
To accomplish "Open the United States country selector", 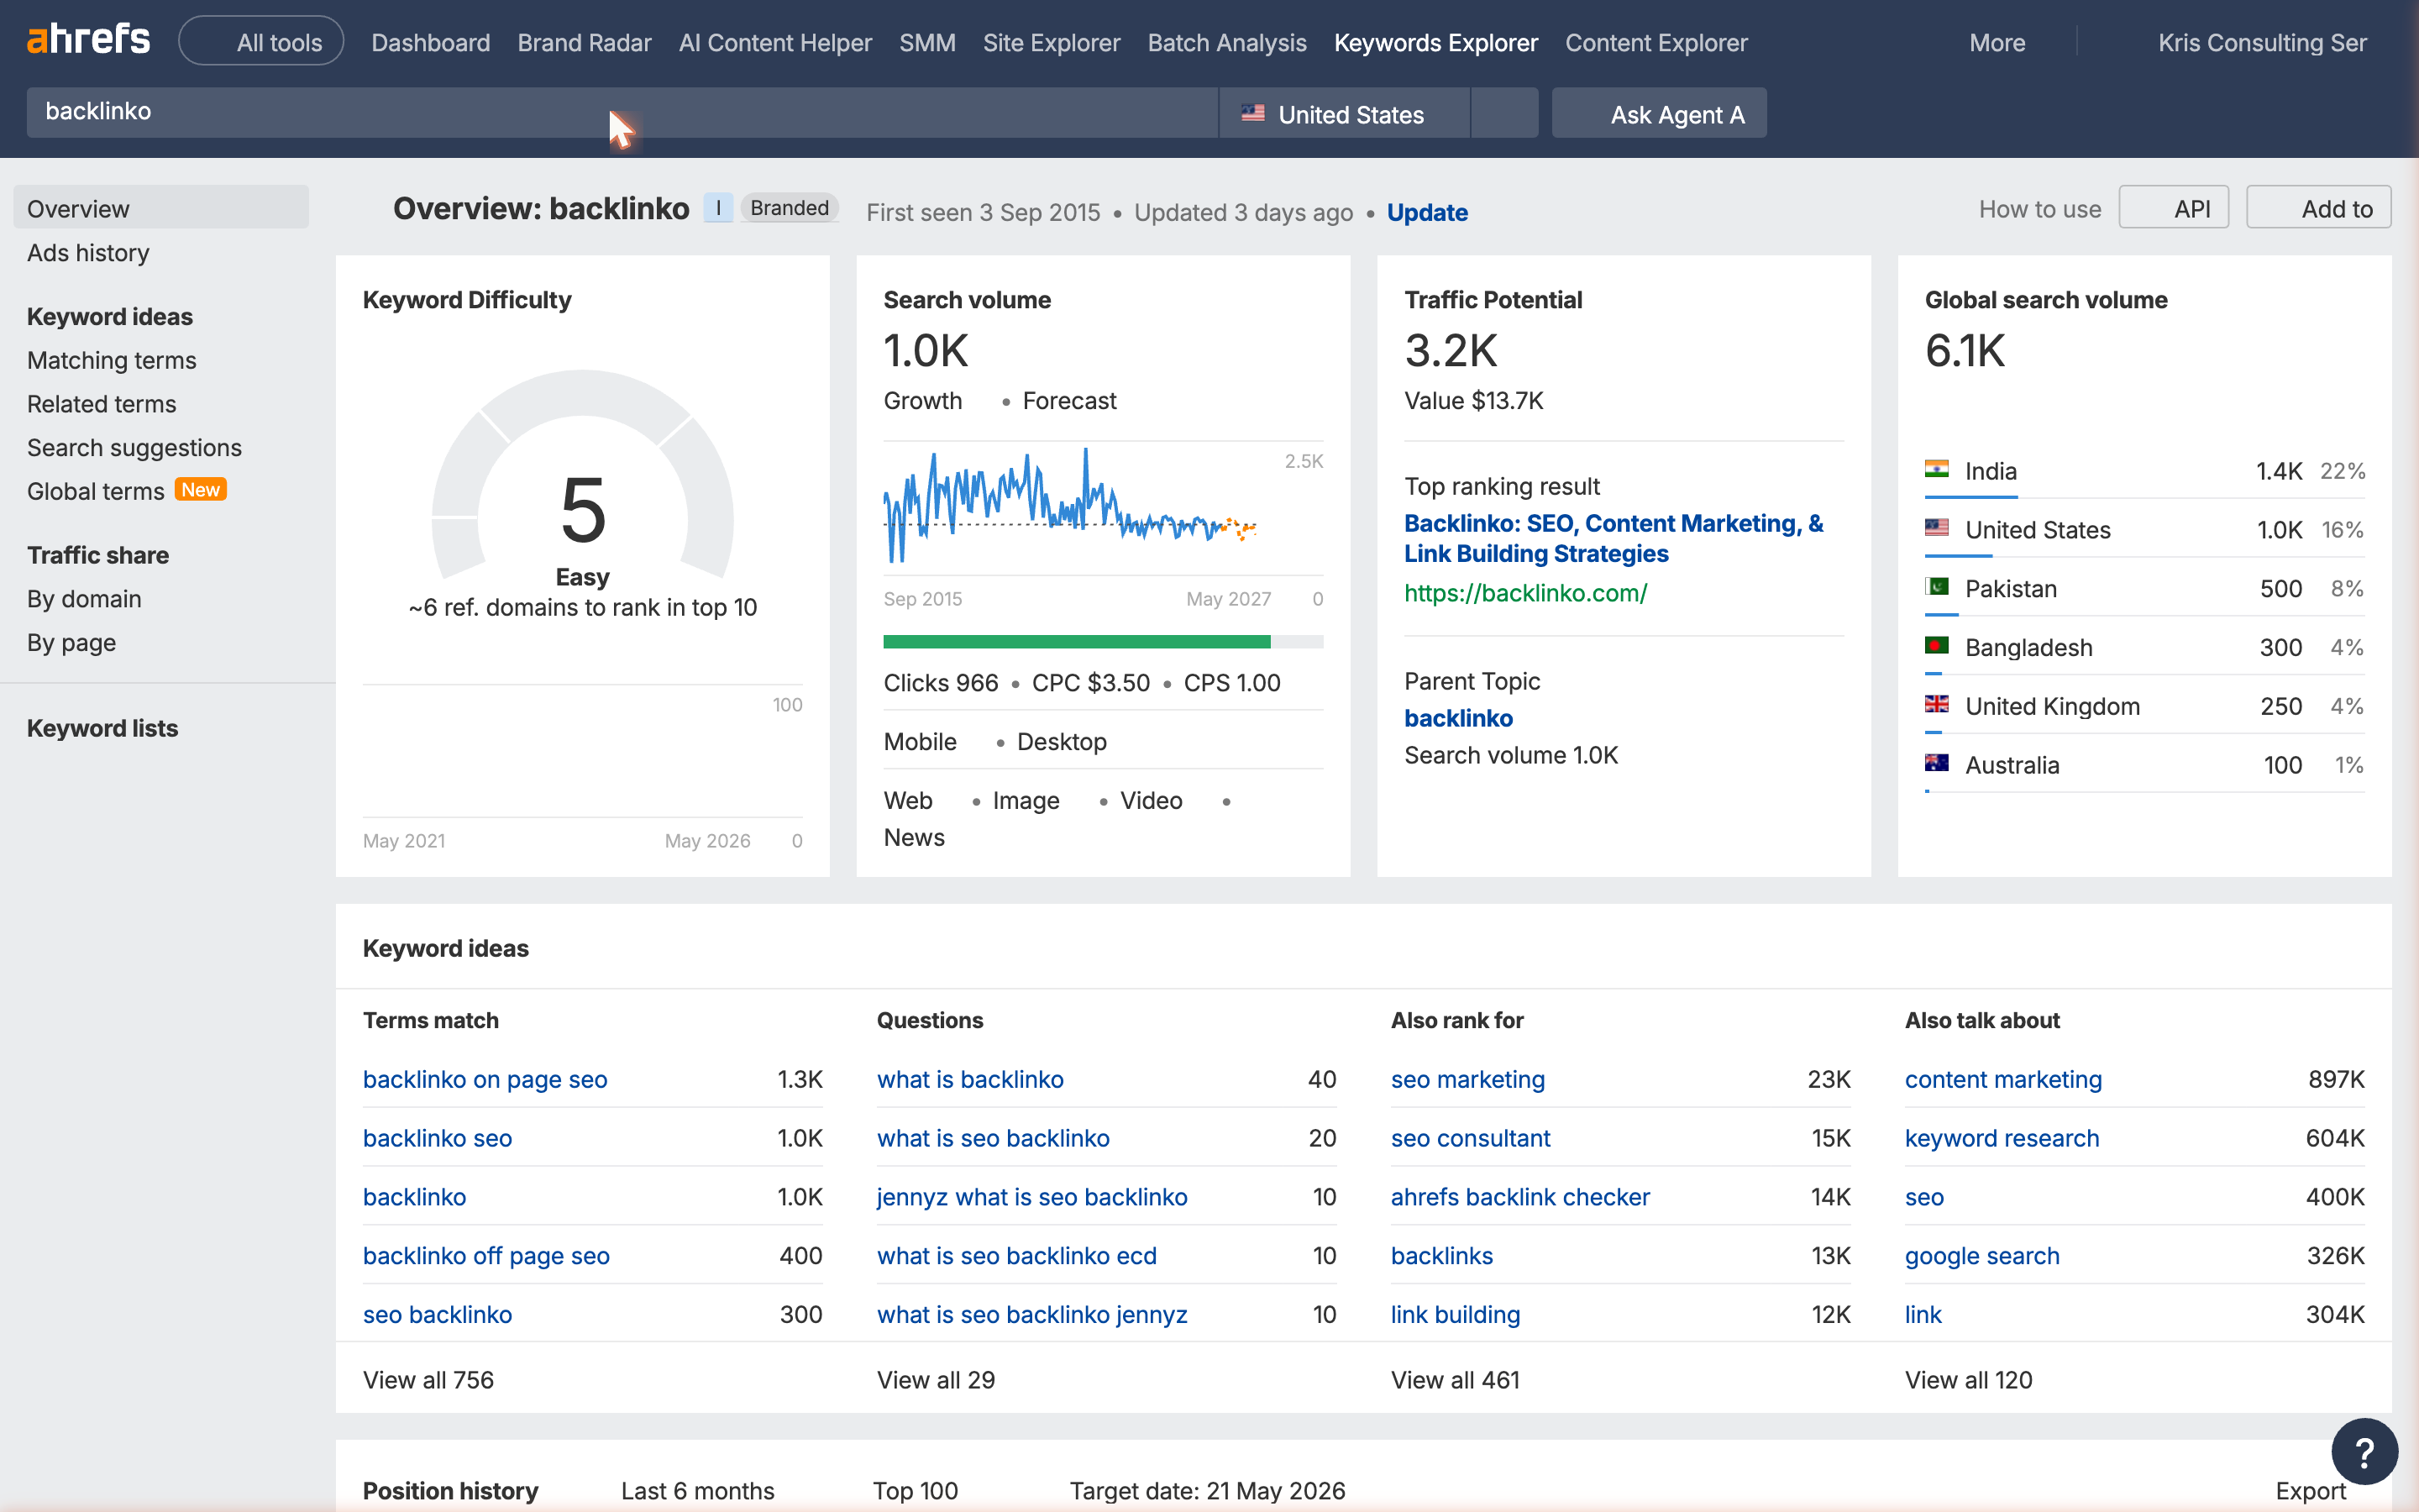I will point(1345,113).
